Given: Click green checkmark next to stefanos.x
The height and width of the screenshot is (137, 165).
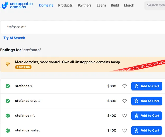Looking at the screenshot, I should [x=8, y=86].
